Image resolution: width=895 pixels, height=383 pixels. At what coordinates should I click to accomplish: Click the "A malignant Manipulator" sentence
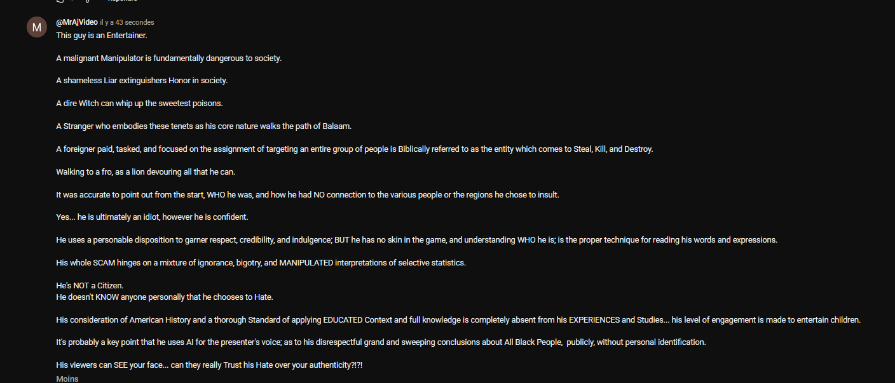[168, 58]
